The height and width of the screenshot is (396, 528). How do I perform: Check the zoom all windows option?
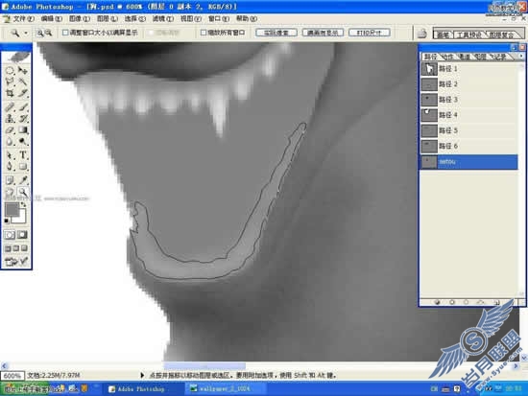pyautogui.click(x=204, y=33)
